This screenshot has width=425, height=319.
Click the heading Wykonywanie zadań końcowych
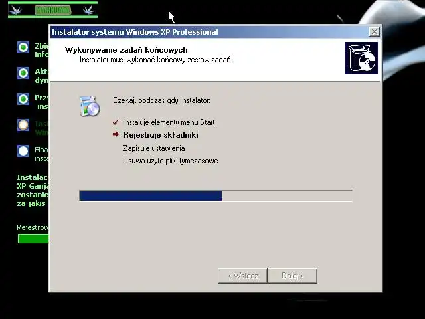126,50
